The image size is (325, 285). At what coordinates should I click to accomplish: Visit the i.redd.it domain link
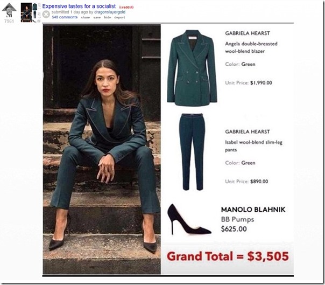pos(126,7)
